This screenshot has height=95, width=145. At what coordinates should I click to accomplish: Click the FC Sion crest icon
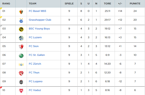pyautogui.click(x=21, y=47)
